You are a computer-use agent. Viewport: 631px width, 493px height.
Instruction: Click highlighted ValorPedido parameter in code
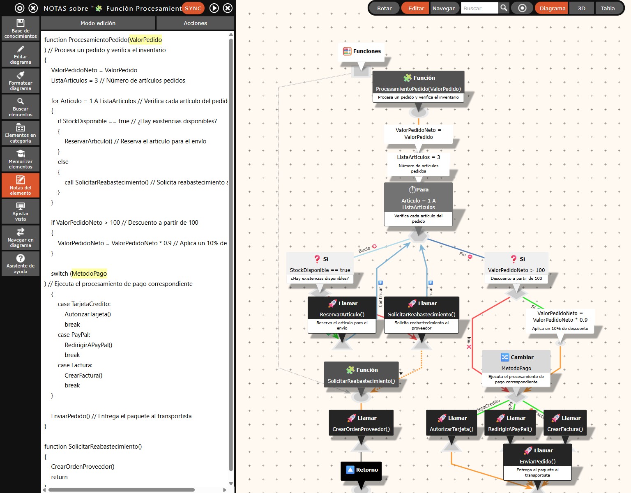(145, 40)
